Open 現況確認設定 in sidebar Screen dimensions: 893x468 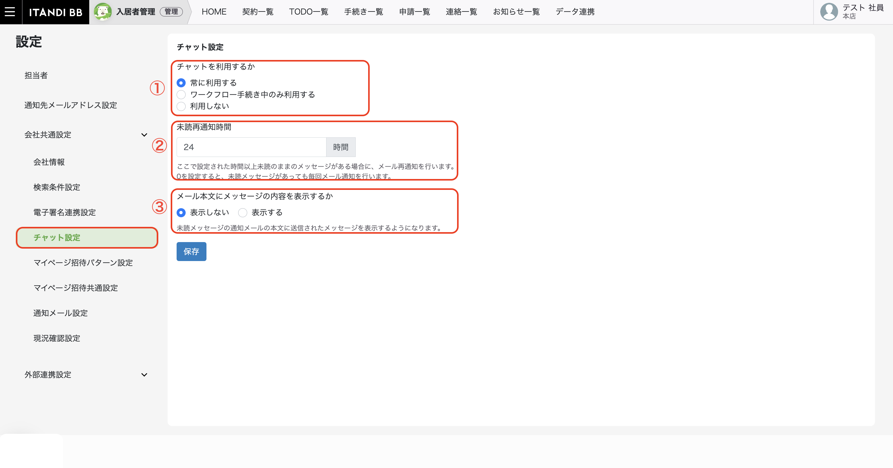pyautogui.click(x=57, y=338)
